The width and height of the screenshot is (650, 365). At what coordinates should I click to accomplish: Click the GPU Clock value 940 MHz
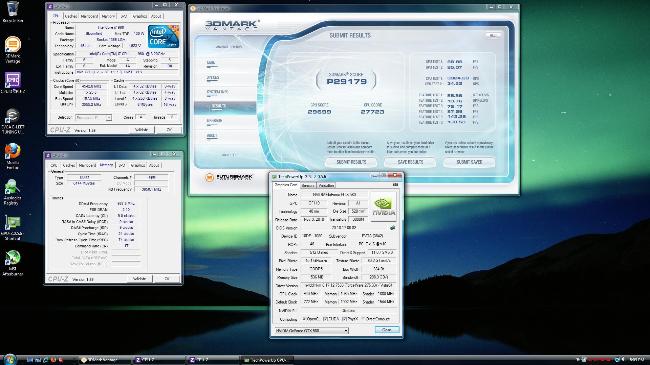[x=310, y=294]
